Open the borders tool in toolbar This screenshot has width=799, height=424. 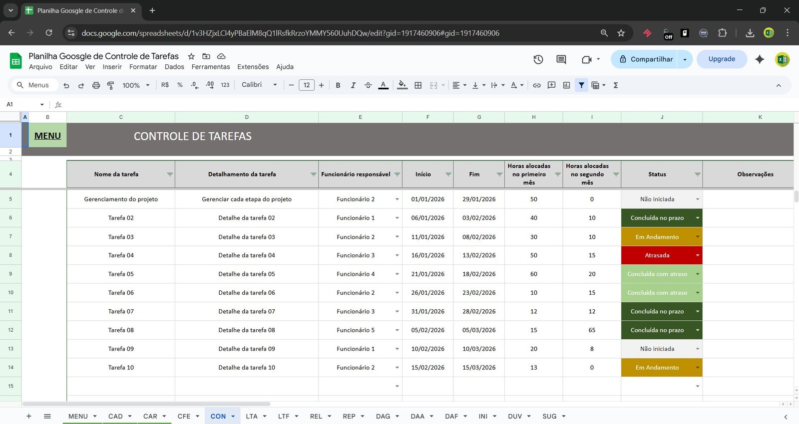tap(418, 85)
